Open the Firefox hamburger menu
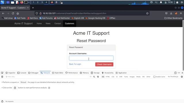Viewport: 184px width, 103px height. pyautogui.click(x=181, y=13)
